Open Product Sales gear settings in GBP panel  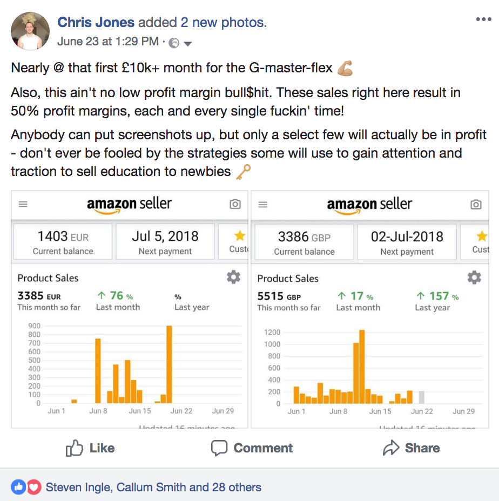click(474, 277)
